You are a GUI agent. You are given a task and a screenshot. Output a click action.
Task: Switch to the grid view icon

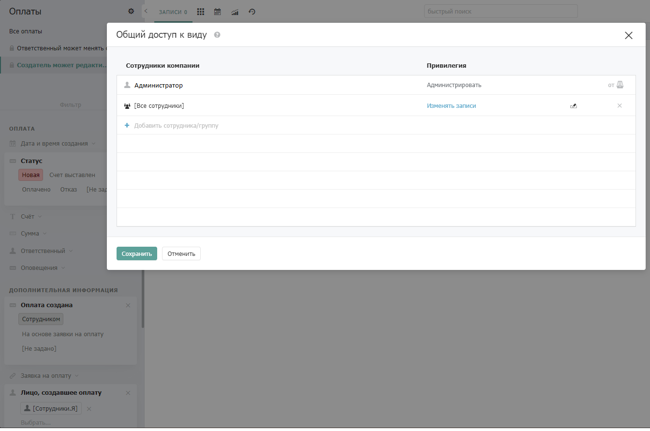pyautogui.click(x=201, y=12)
